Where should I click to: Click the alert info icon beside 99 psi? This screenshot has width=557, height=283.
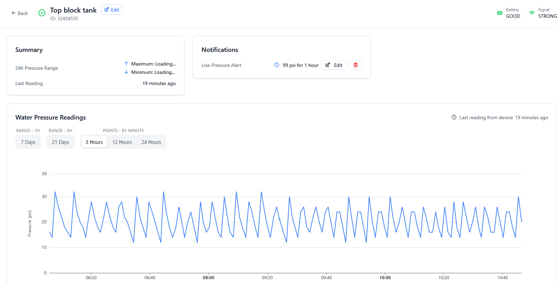pyautogui.click(x=277, y=65)
